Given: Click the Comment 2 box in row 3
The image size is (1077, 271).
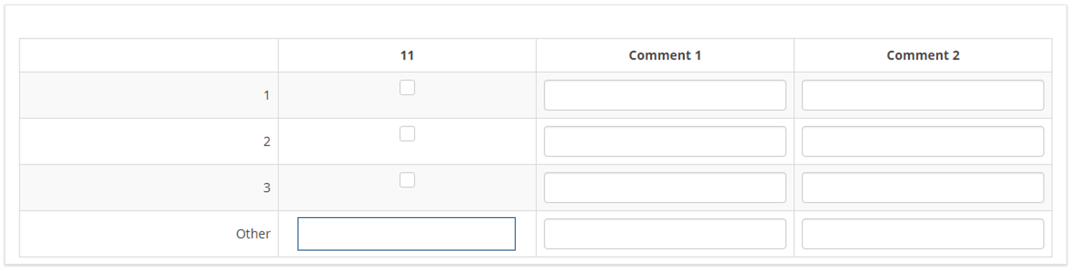Looking at the screenshot, I should point(922,187).
